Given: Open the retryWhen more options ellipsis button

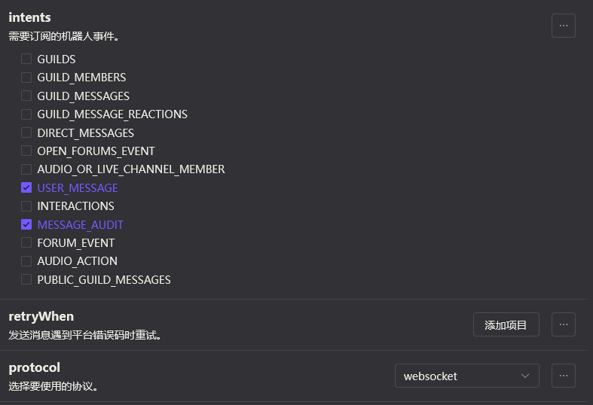Looking at the screenshot, I should click(563, 324).
